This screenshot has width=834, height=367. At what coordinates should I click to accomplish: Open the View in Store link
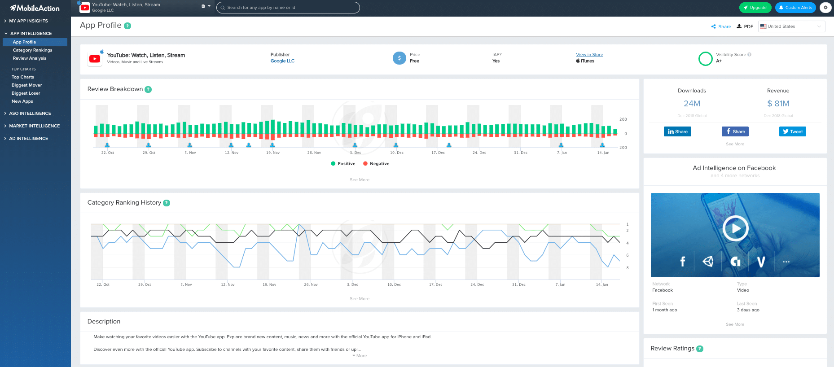pyautogui.click(x=589, y=55)
